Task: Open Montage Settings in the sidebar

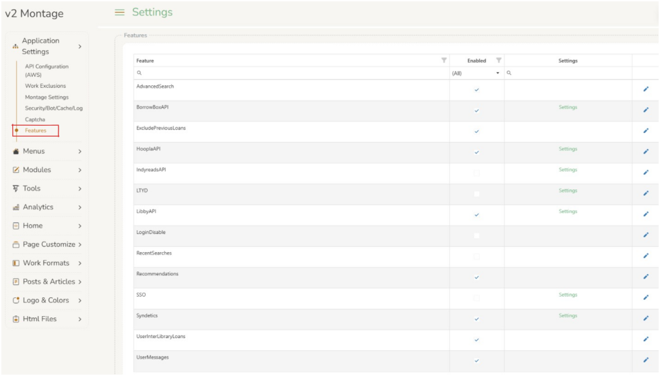Action: (46, 97)
